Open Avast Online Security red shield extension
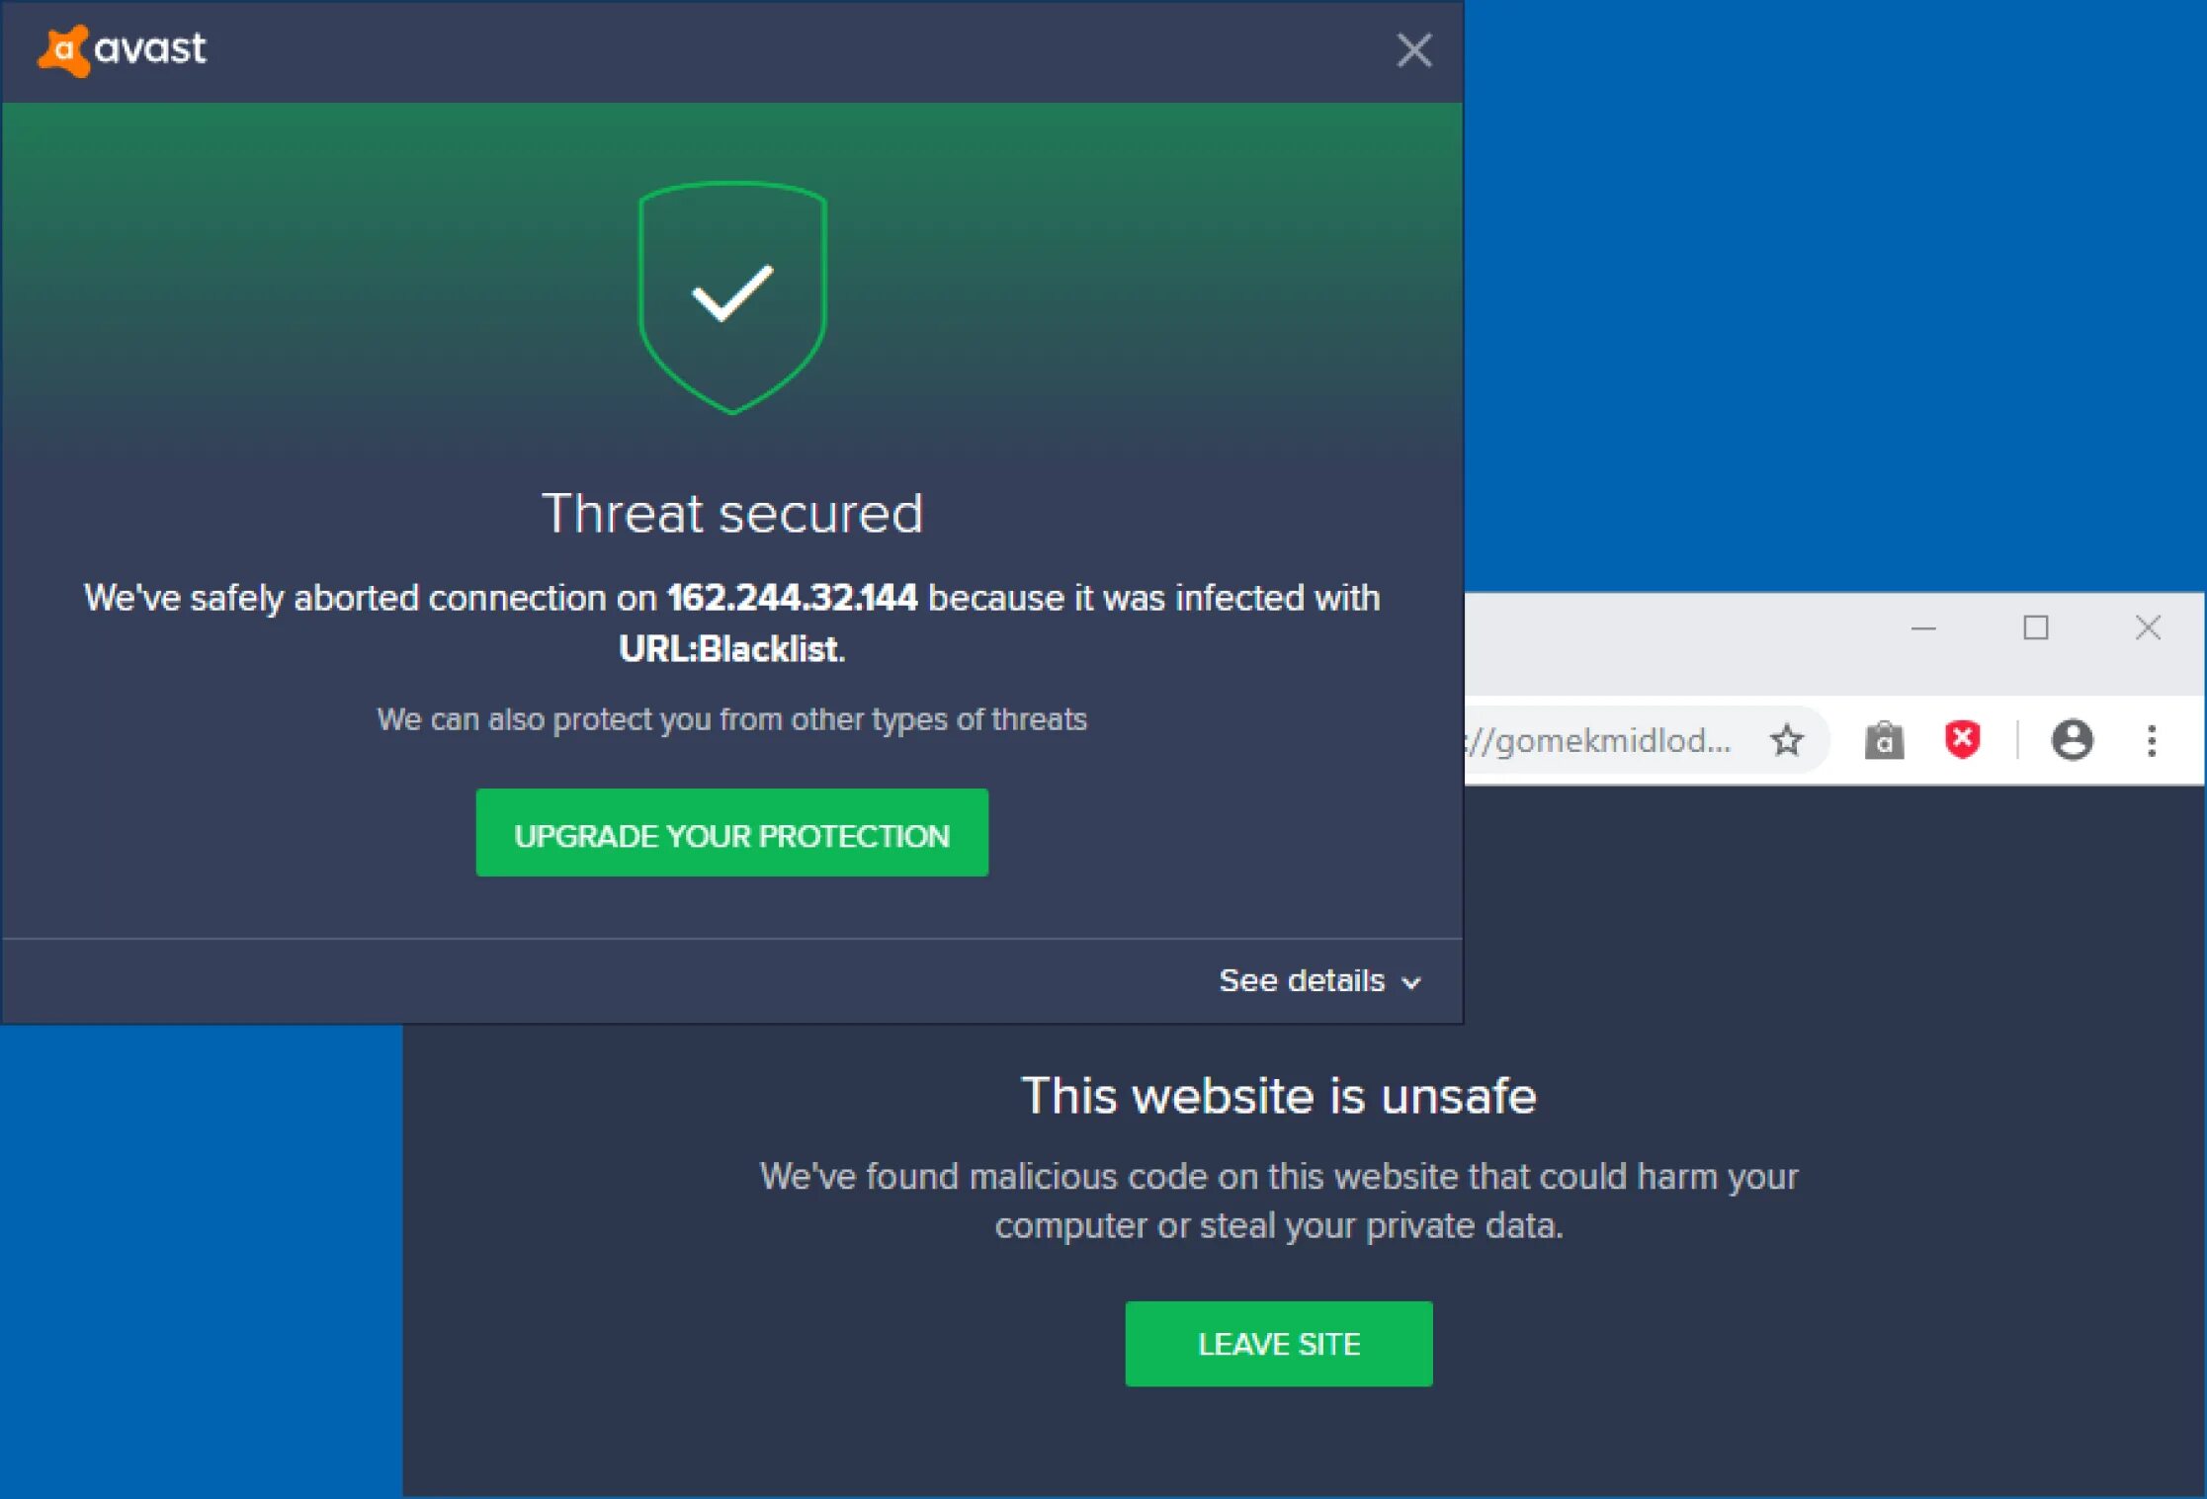 pos(1962,739)
